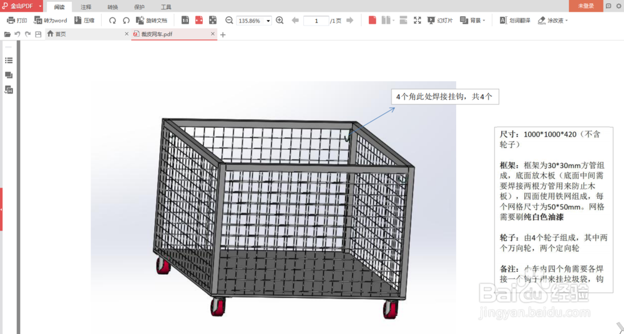The height and width of the screenshot is (334, 624).
Task: Open the settings gear icon
Action: [619, 6]
